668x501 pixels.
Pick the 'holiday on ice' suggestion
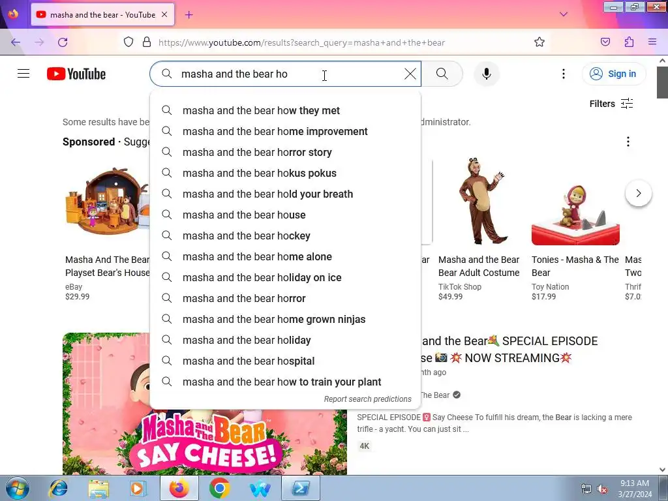point(286,278)
